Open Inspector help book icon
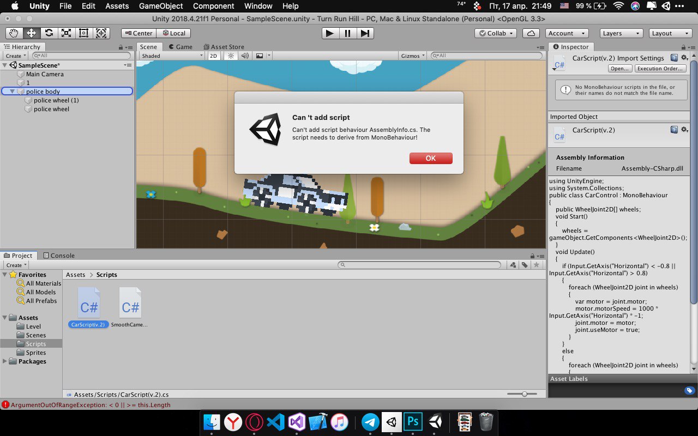 pos(674,57)
